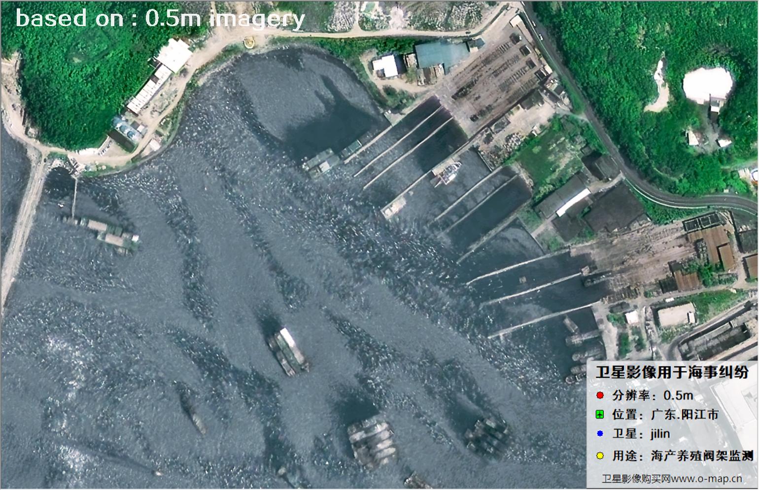Click the white pond in the forest
Viewport: 759px width, 490px height.
pyautogui.click(x=707, y=83)
